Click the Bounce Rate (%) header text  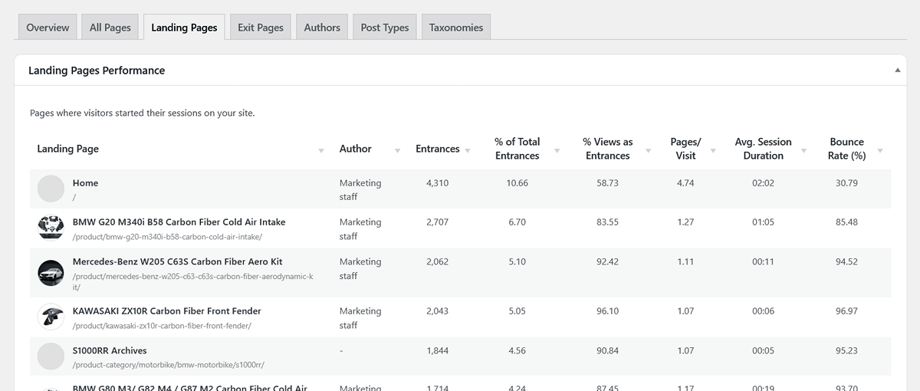(847, 149)
